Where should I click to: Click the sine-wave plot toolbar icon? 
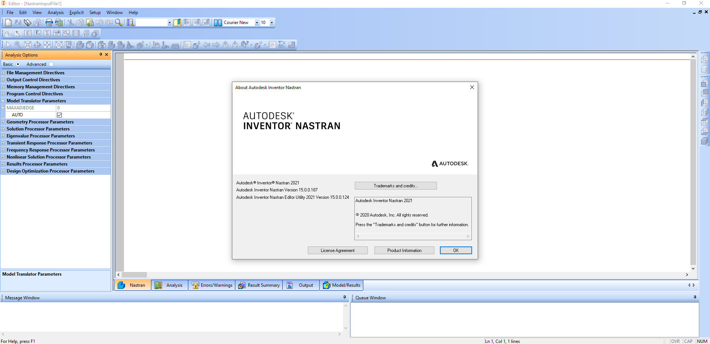(x=9, y=34)
